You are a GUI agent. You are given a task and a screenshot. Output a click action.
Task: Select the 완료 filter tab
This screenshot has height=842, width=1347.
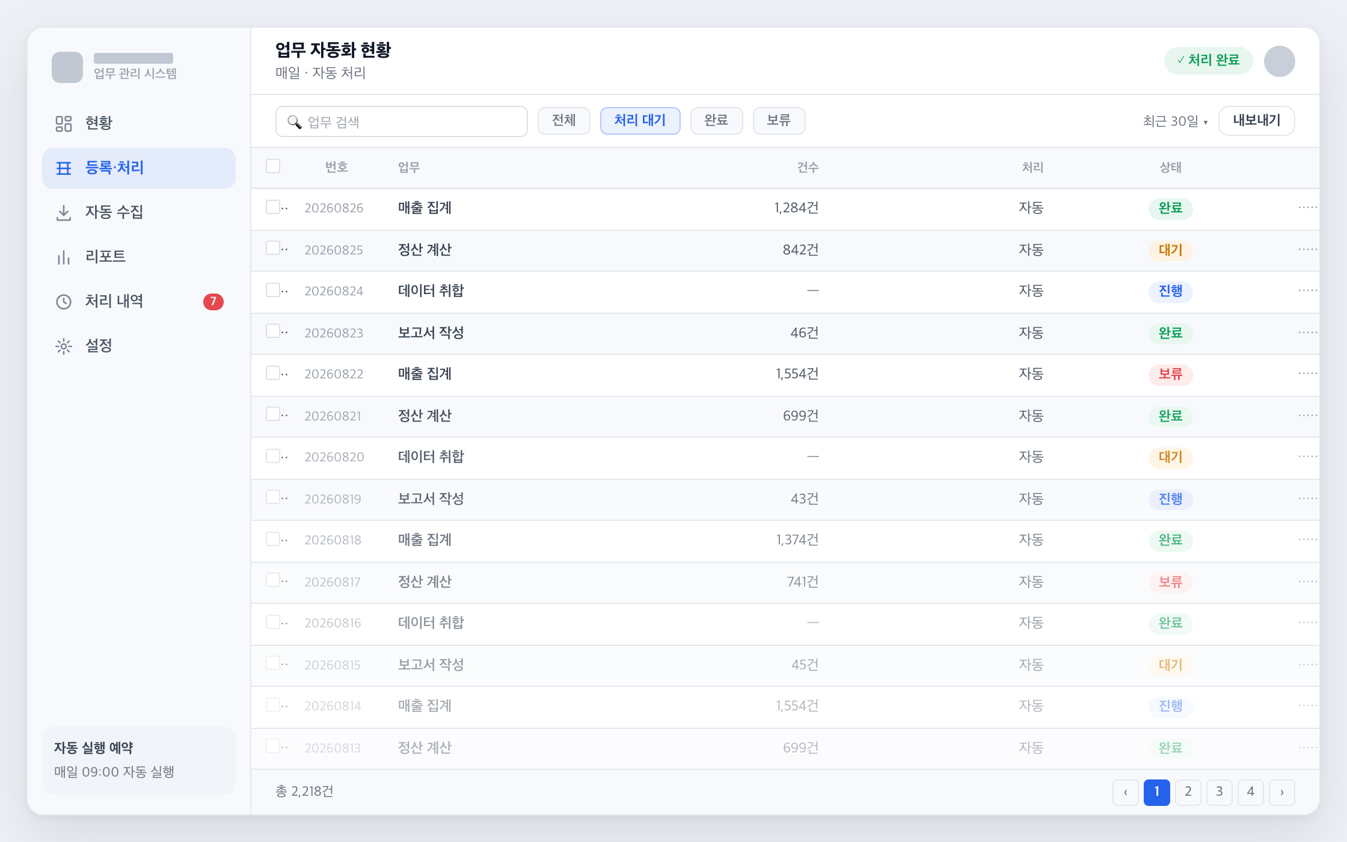point(716,121)
